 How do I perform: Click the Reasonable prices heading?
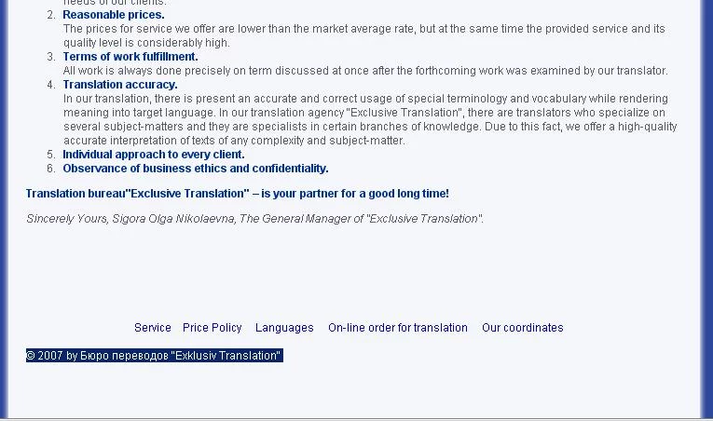tap(114, 15)
